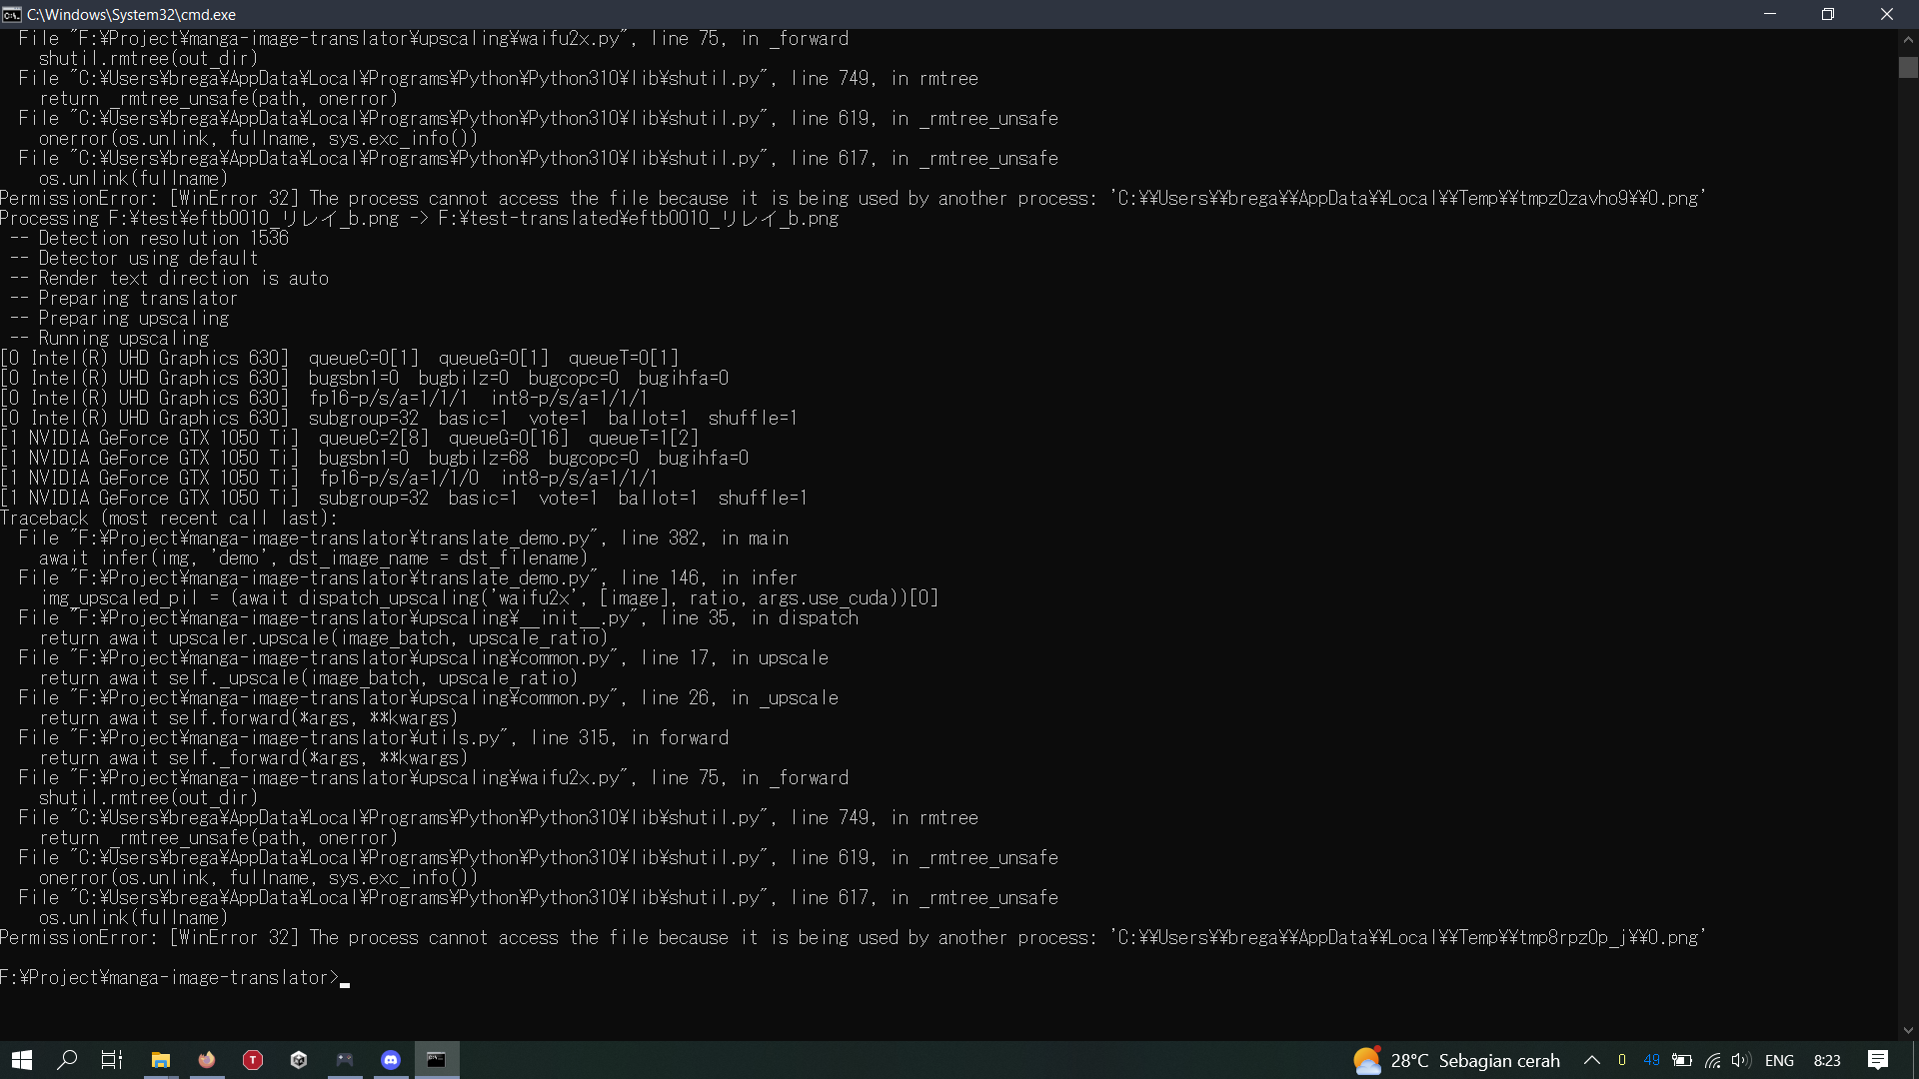1919x1079 pixels.
Task: Open Wi-Fi status from the system tray
Action: (1712, 1061)
